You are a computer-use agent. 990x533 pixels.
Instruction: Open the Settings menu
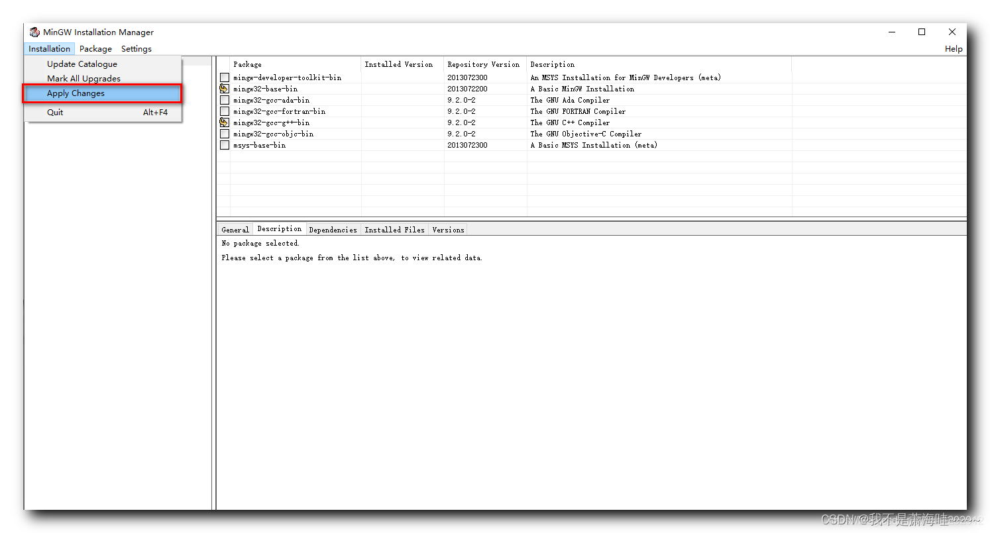pos(136,48)
